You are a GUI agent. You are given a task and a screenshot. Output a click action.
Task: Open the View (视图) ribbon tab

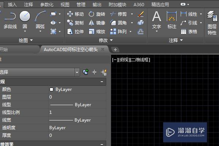(x=65, y=5)
